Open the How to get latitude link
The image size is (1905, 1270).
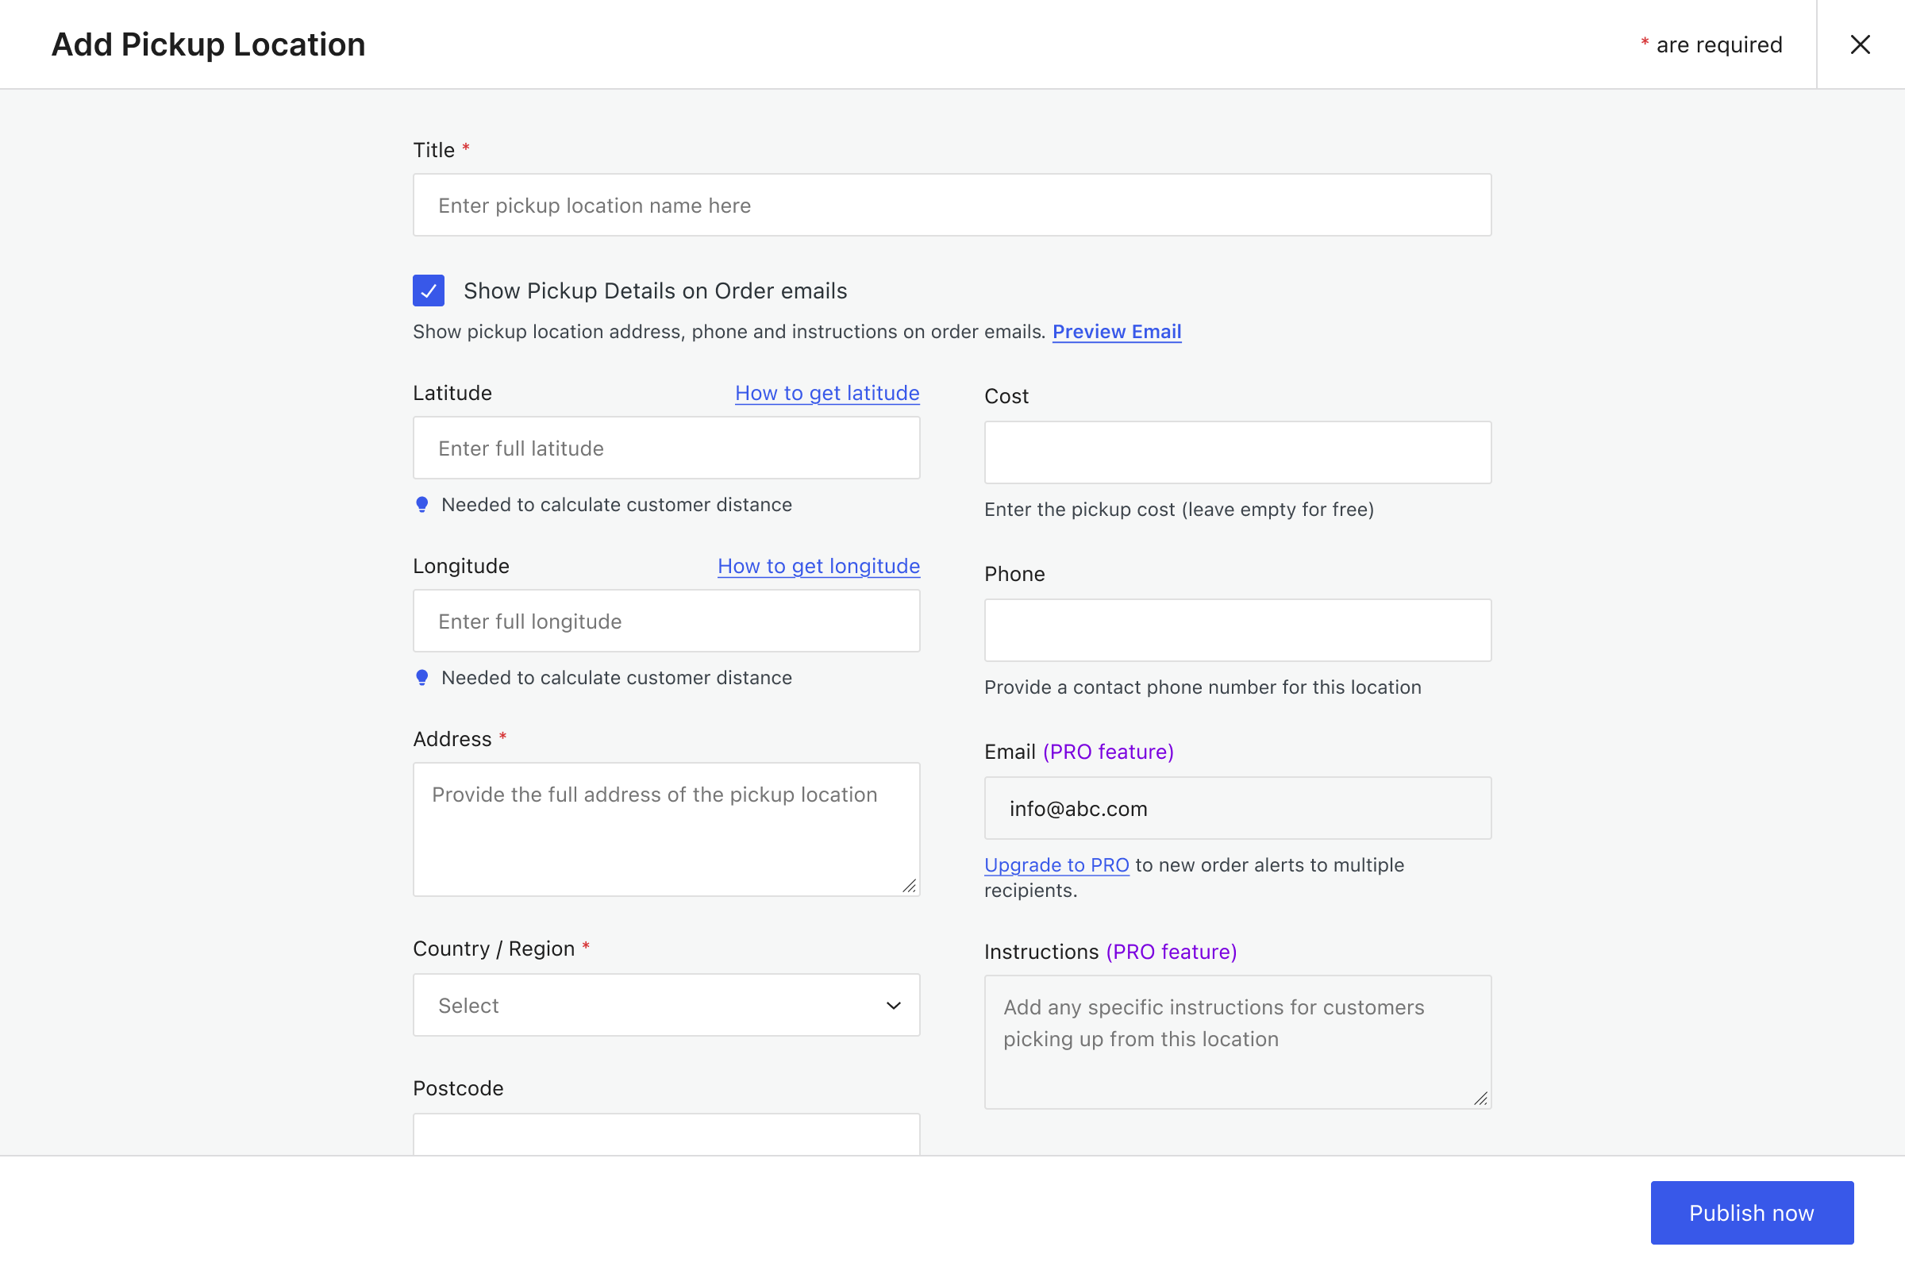click(x=827, y=394)
